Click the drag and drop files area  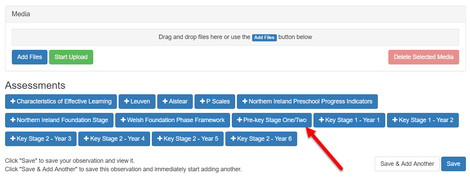pyautogui.click(x=136, y=37)
